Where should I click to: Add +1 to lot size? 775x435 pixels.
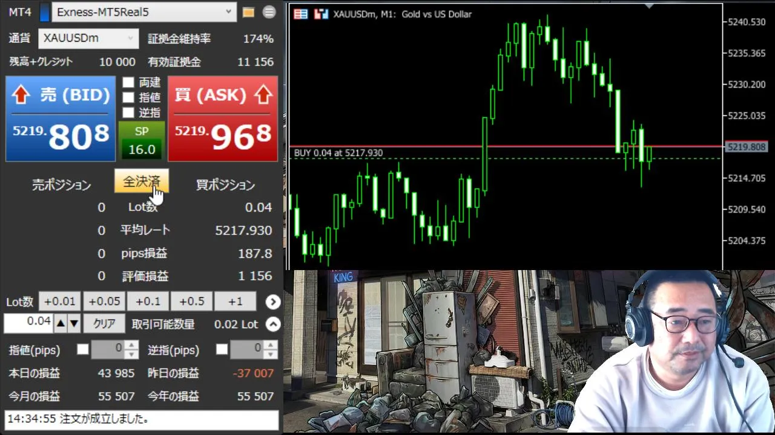(x=236, y=301)
